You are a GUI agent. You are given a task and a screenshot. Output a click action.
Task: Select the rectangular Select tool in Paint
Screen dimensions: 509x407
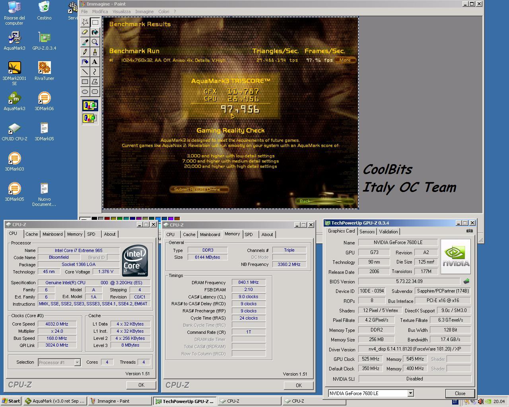point(95,22)
